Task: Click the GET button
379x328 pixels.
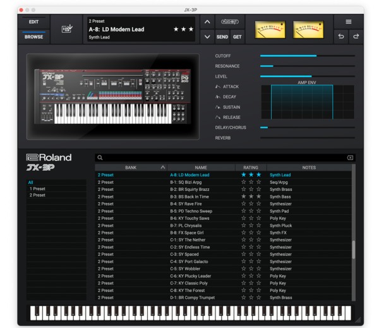Action: click(237, 37)
